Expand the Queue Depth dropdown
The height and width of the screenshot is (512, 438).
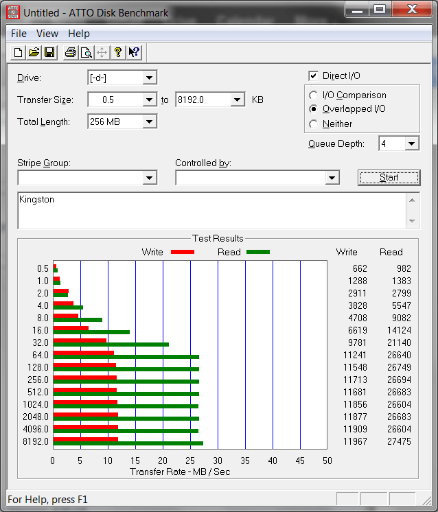[x=411, y=143]
